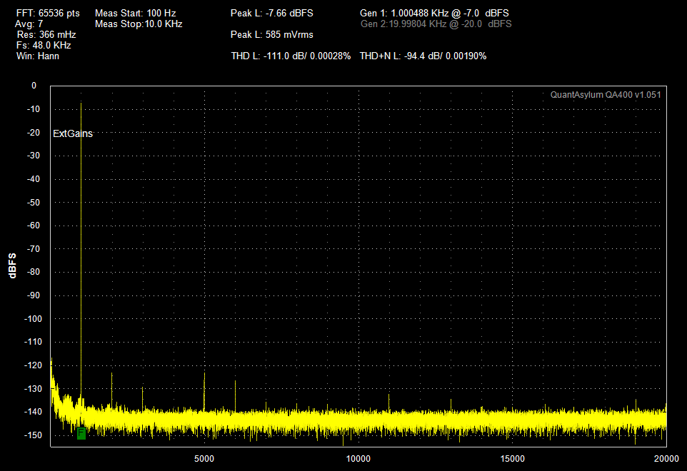Select the 'Peak L: -7.66 dBFS' readout
The width and height of the screenshot is (687, 471).
click(x=272, y=13)
